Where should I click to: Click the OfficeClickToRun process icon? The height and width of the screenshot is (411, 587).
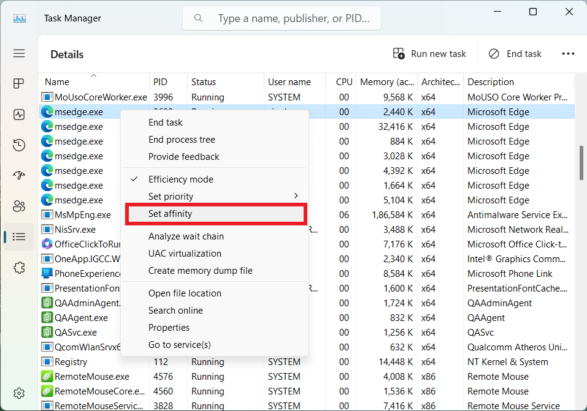click(x=47, y=244)
